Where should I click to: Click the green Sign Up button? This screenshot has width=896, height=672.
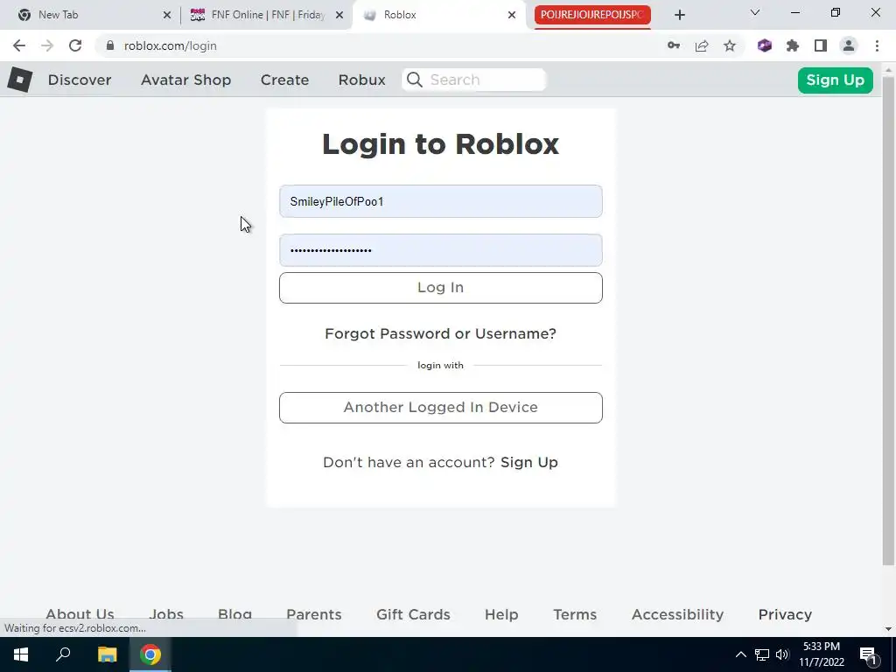(835, 80)
